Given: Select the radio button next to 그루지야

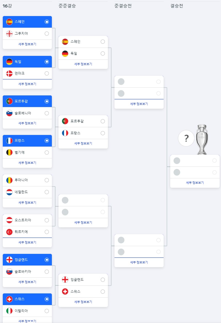Looking at the screenshot, I should (x=47, y=34).
